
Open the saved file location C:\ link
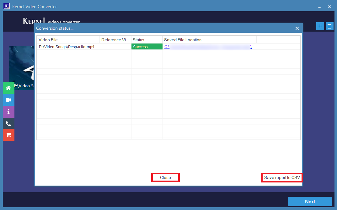tap(208, 47)
